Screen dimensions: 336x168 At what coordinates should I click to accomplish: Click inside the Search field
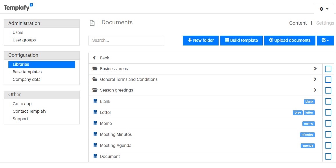(x=126, y=40)
